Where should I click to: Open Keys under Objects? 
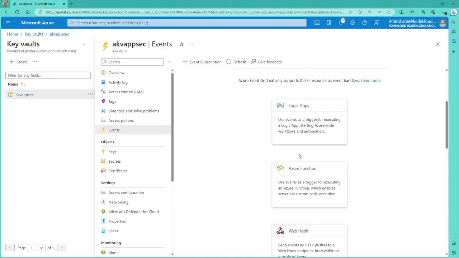click(x=112, y=152)
